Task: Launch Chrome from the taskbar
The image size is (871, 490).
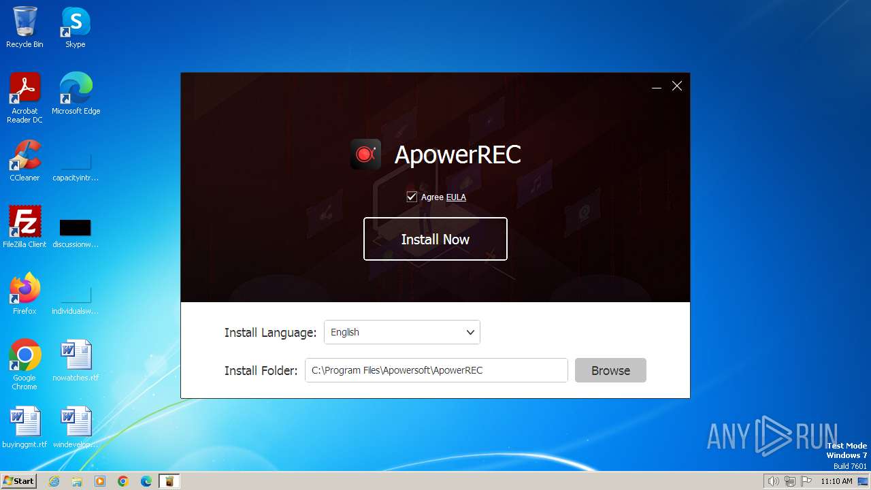Action: click(x=123, y=481)
